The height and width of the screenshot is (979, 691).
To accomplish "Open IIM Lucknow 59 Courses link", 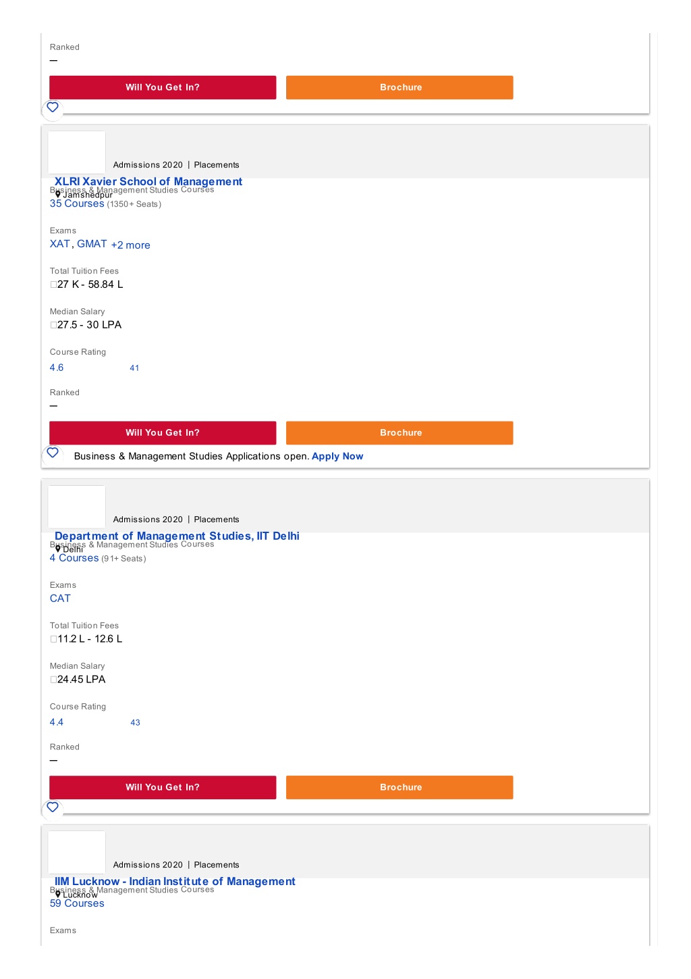I will [77, 903].
